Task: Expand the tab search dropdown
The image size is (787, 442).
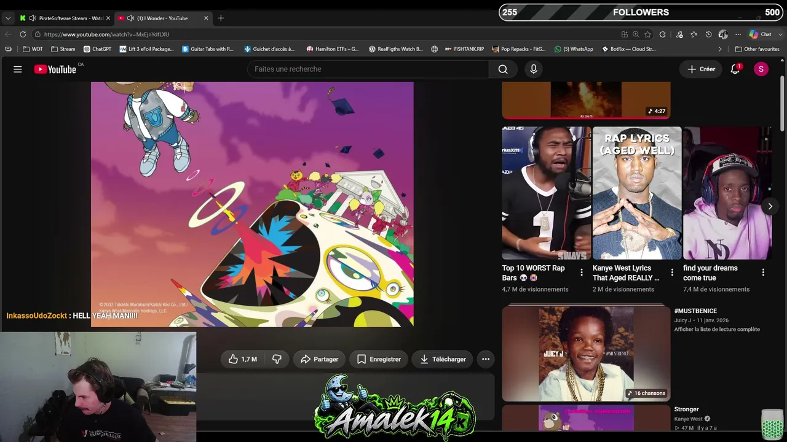Action: (x=8, y=18)
